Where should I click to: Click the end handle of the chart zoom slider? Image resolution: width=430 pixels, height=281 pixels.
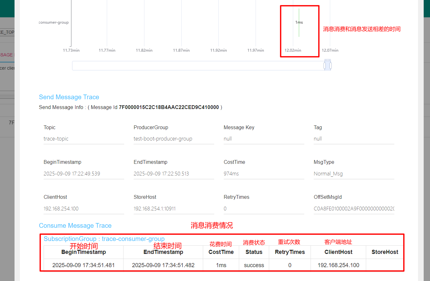pos(330,66)
